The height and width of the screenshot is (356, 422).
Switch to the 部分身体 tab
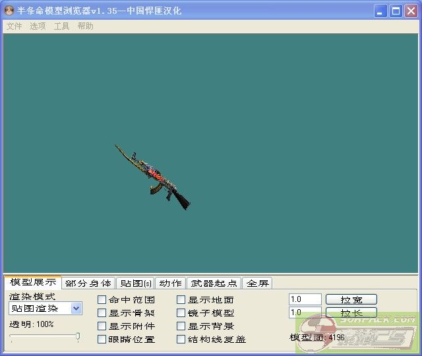click(88, 283)
